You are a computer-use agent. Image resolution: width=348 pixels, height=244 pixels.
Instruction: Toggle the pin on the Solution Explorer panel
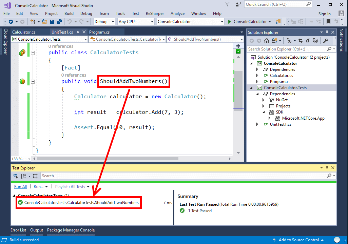tap(327, 32)
